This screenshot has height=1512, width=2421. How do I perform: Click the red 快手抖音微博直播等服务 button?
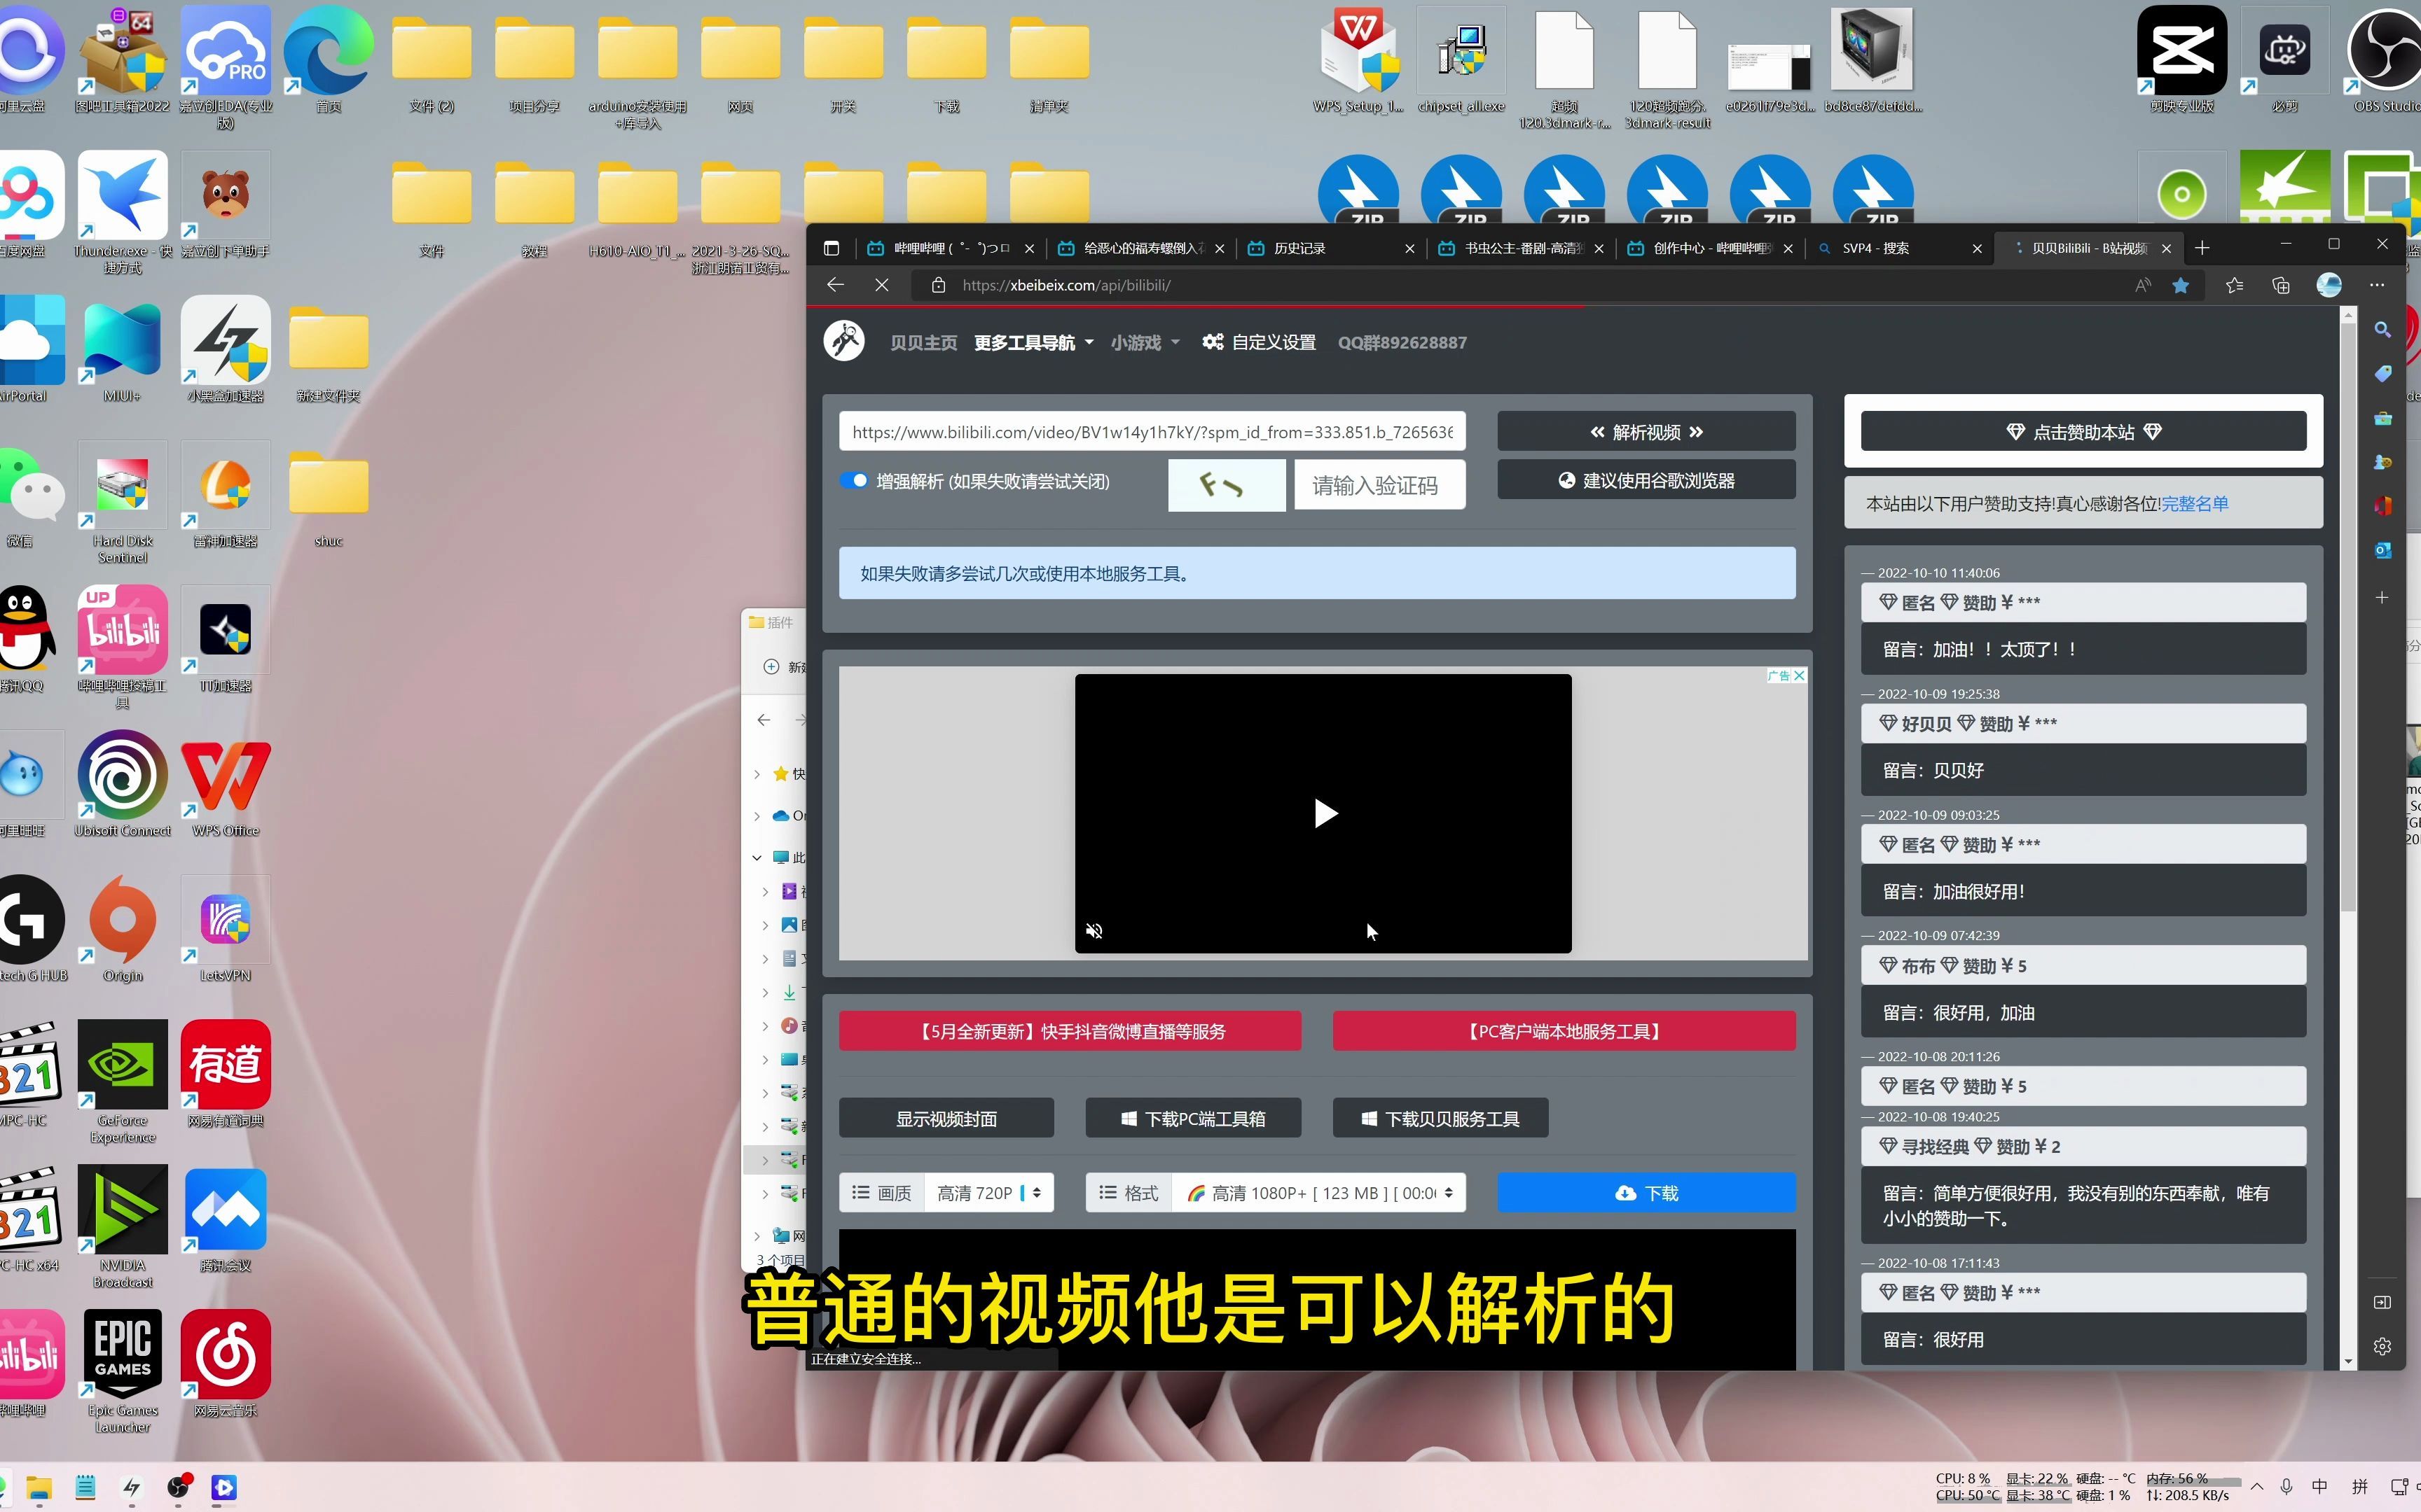point(1070,1031)
